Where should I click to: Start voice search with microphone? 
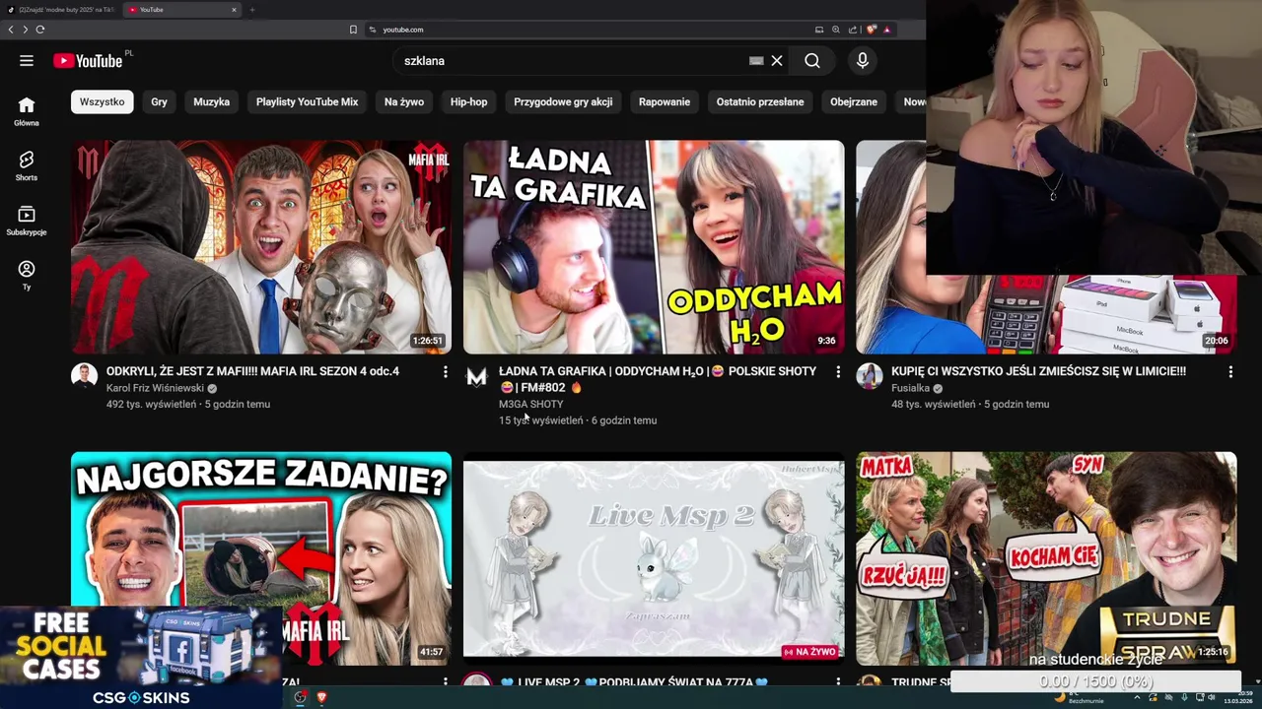click(x=863, y=61)
